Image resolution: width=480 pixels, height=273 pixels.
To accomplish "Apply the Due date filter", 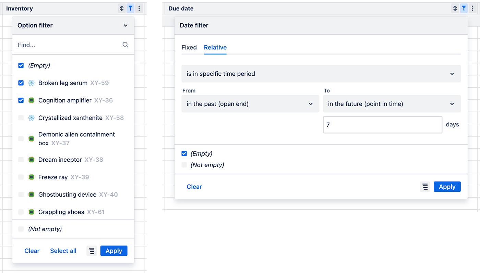I will [x=447, y=186].
